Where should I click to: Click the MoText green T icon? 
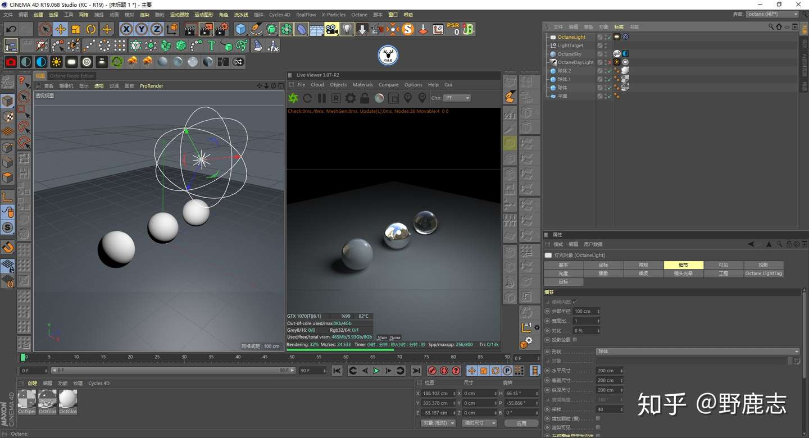211,45
